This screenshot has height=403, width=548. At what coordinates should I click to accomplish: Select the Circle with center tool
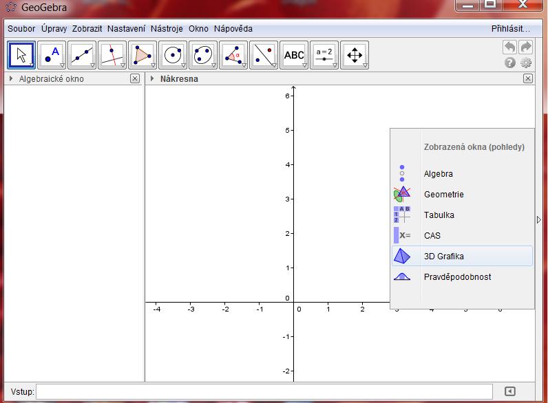[x=173, y=55]
